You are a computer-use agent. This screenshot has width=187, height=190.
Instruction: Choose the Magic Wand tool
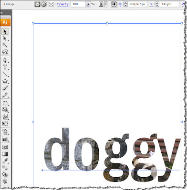point(5,45)
